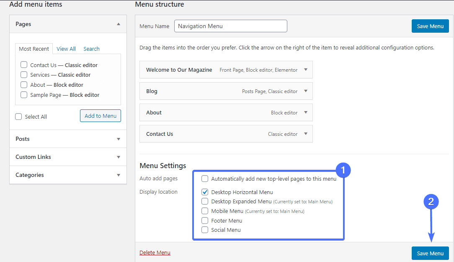Expand the Blog menu item options

[306, 91]
